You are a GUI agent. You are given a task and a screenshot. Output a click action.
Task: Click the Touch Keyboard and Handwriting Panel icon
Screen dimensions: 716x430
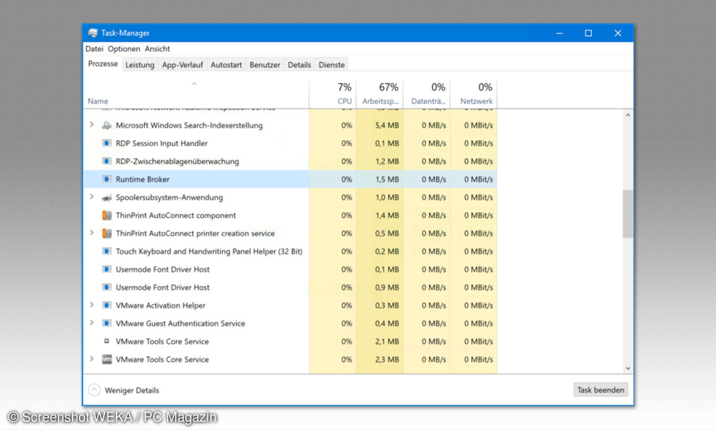[x=107, y=251]
